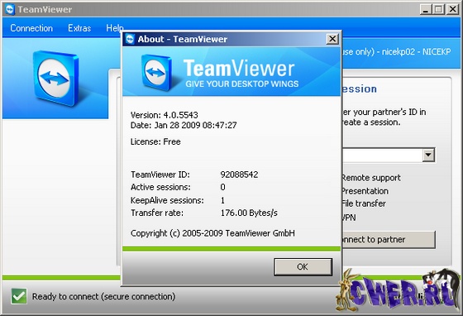Select the Remote support option
Viewport: 463px width, 316px height.
(x=371, y=178)
